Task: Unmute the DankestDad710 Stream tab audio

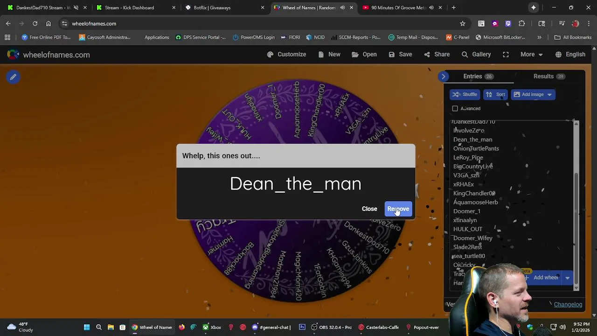Action: point(76,7)
